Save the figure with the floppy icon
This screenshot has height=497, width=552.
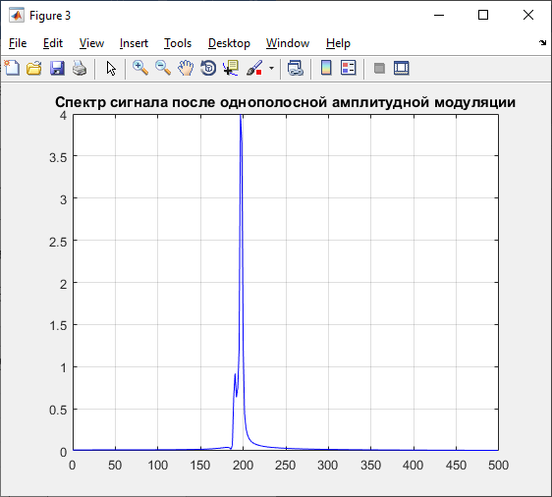pos(57,68)
